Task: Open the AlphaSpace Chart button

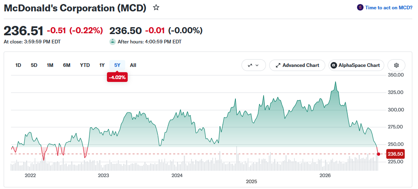Action: (x=356, y=65)
